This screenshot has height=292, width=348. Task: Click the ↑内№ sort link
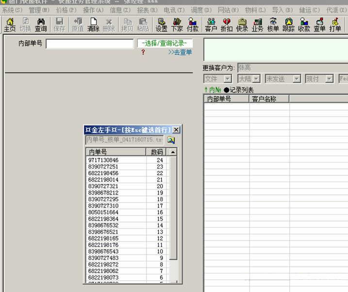pos(213,90)
